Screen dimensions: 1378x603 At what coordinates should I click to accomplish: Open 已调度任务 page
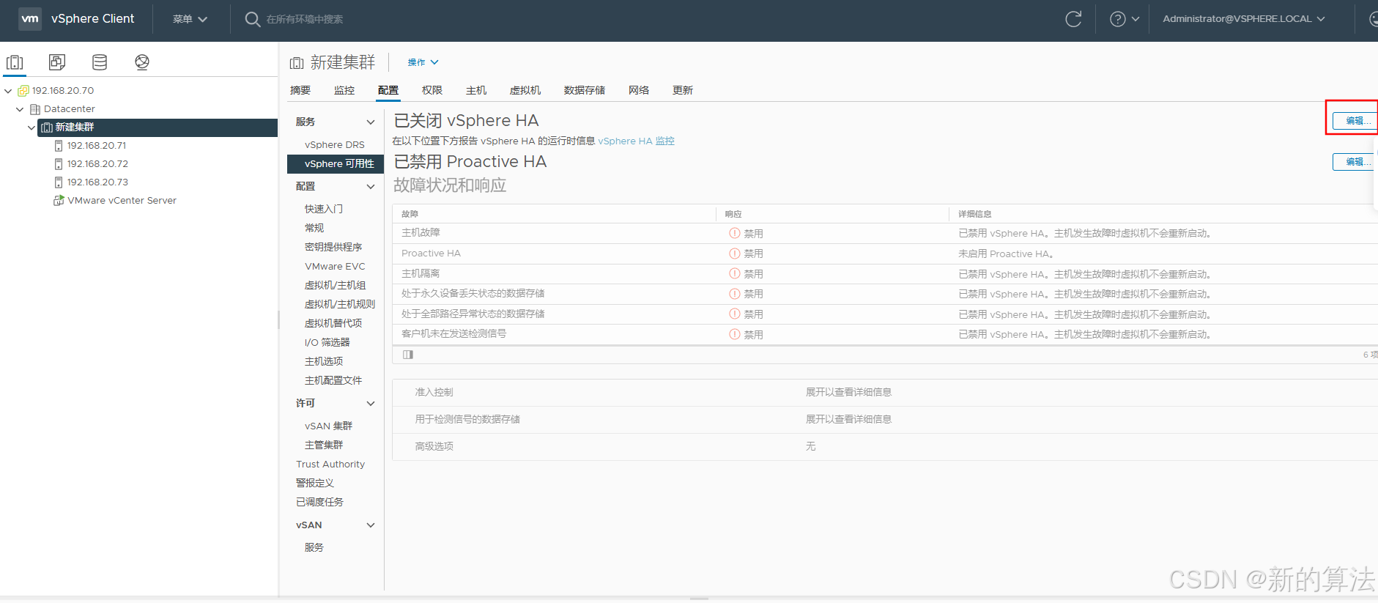pos(319,503)
